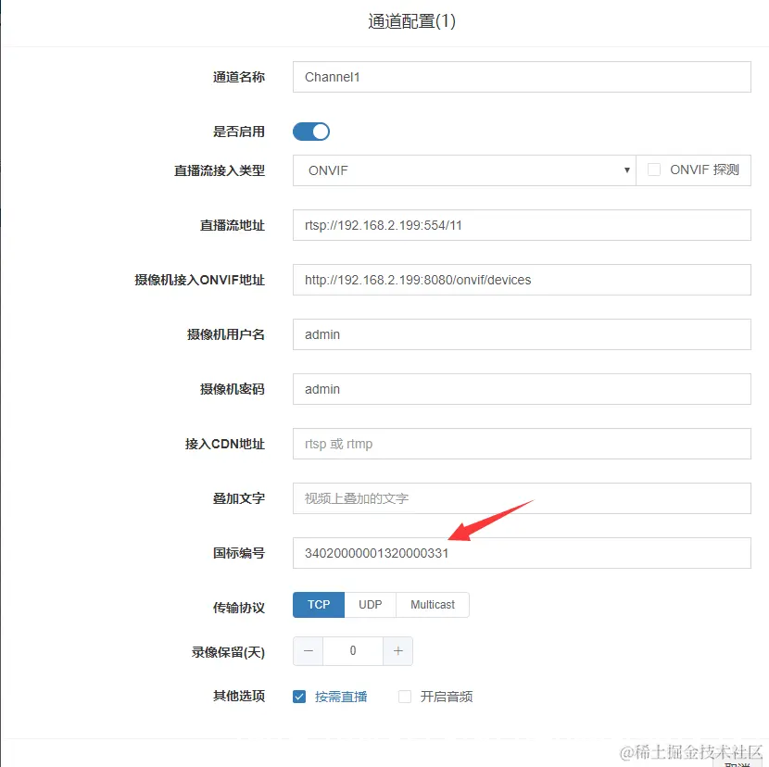Image resolution: width=769 pixels, height=767 pixels.
Task: Uncheck the 按需直播 checkbox
Action: coord(298,697)
